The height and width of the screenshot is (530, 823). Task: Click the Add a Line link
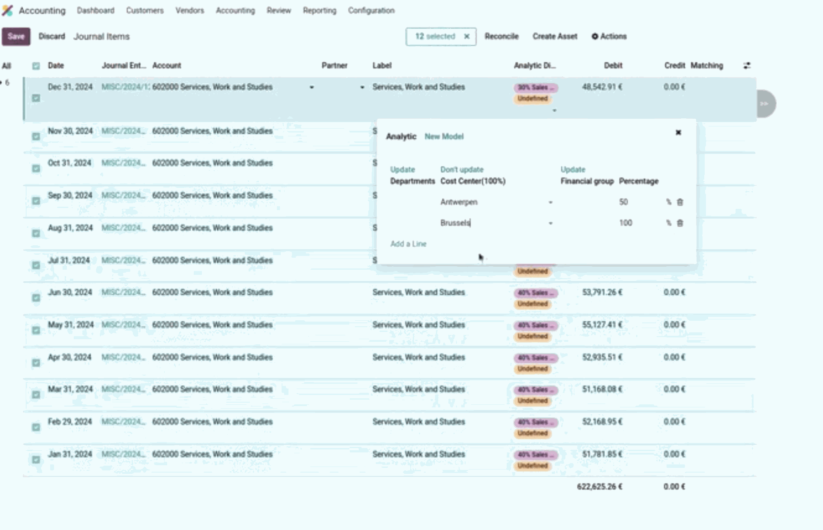click(x=408, y=244)
